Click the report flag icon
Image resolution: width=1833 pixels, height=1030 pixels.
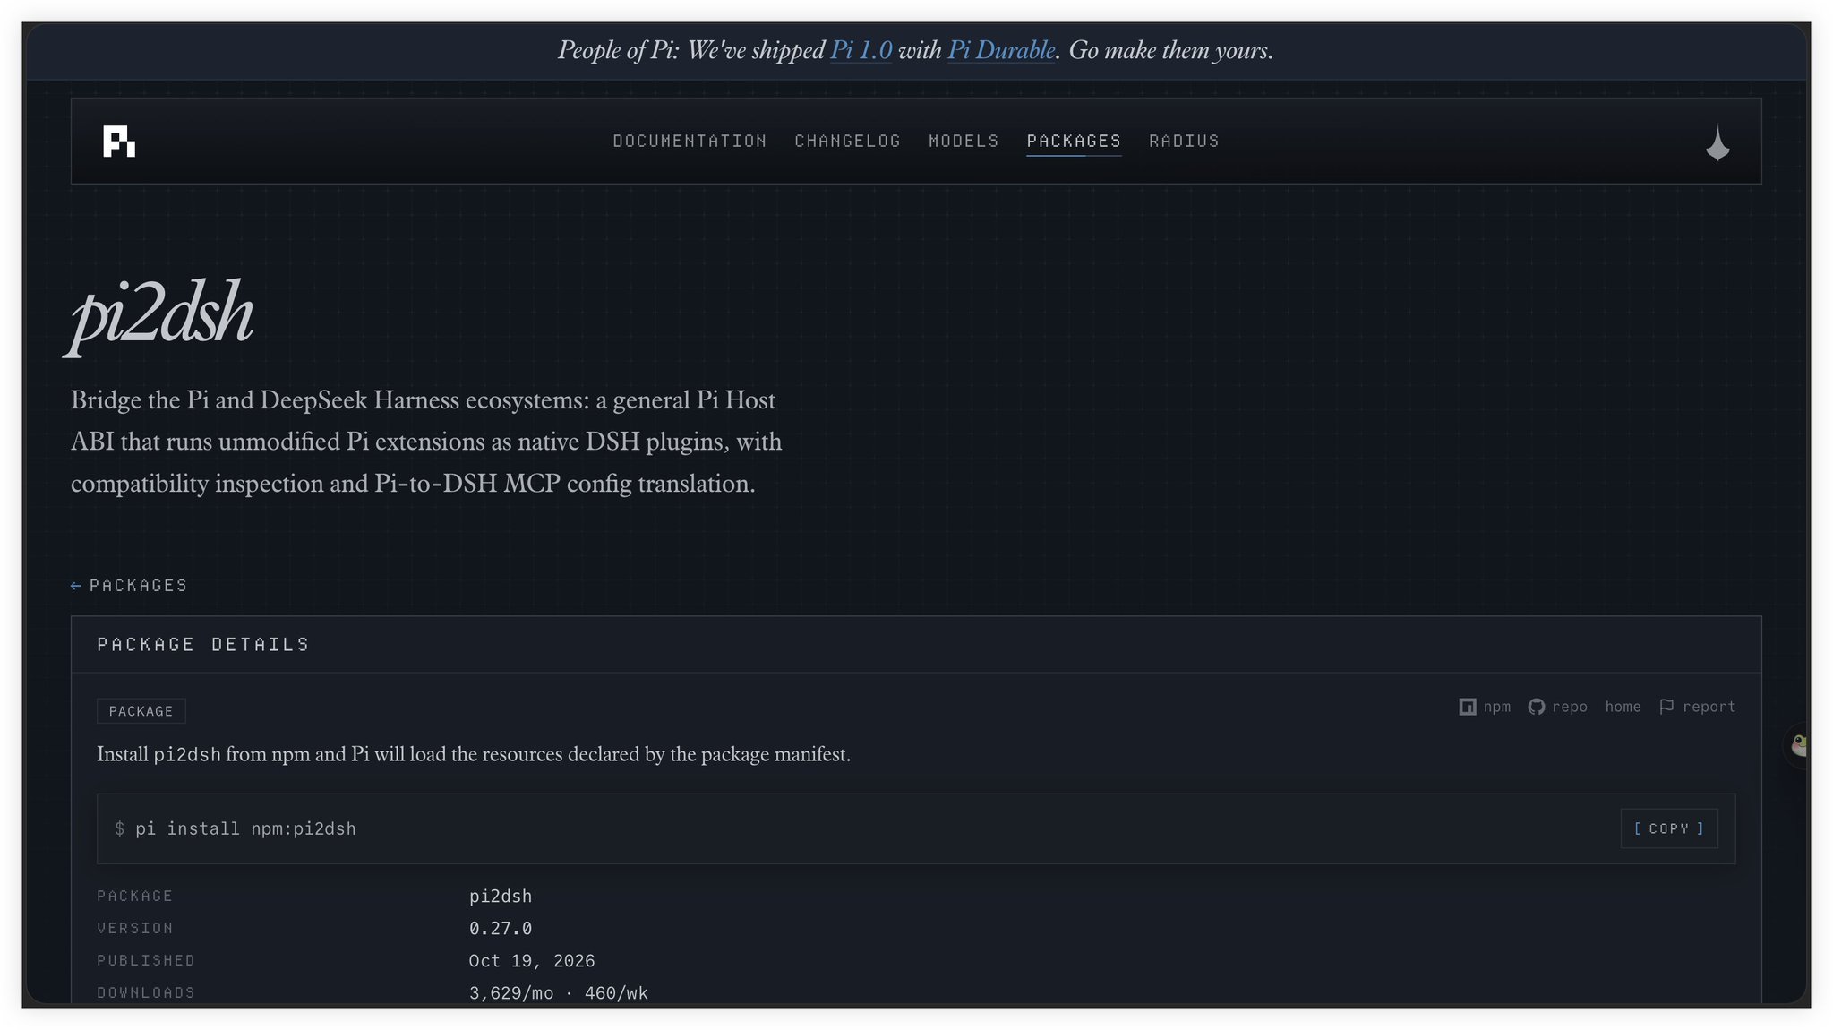(x=1666, y=707)
